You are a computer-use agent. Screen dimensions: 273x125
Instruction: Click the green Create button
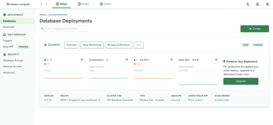pyautogui.click(x=255, y=29)
